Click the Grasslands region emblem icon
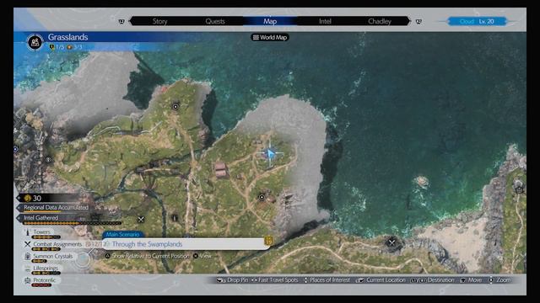 point(35,42)
